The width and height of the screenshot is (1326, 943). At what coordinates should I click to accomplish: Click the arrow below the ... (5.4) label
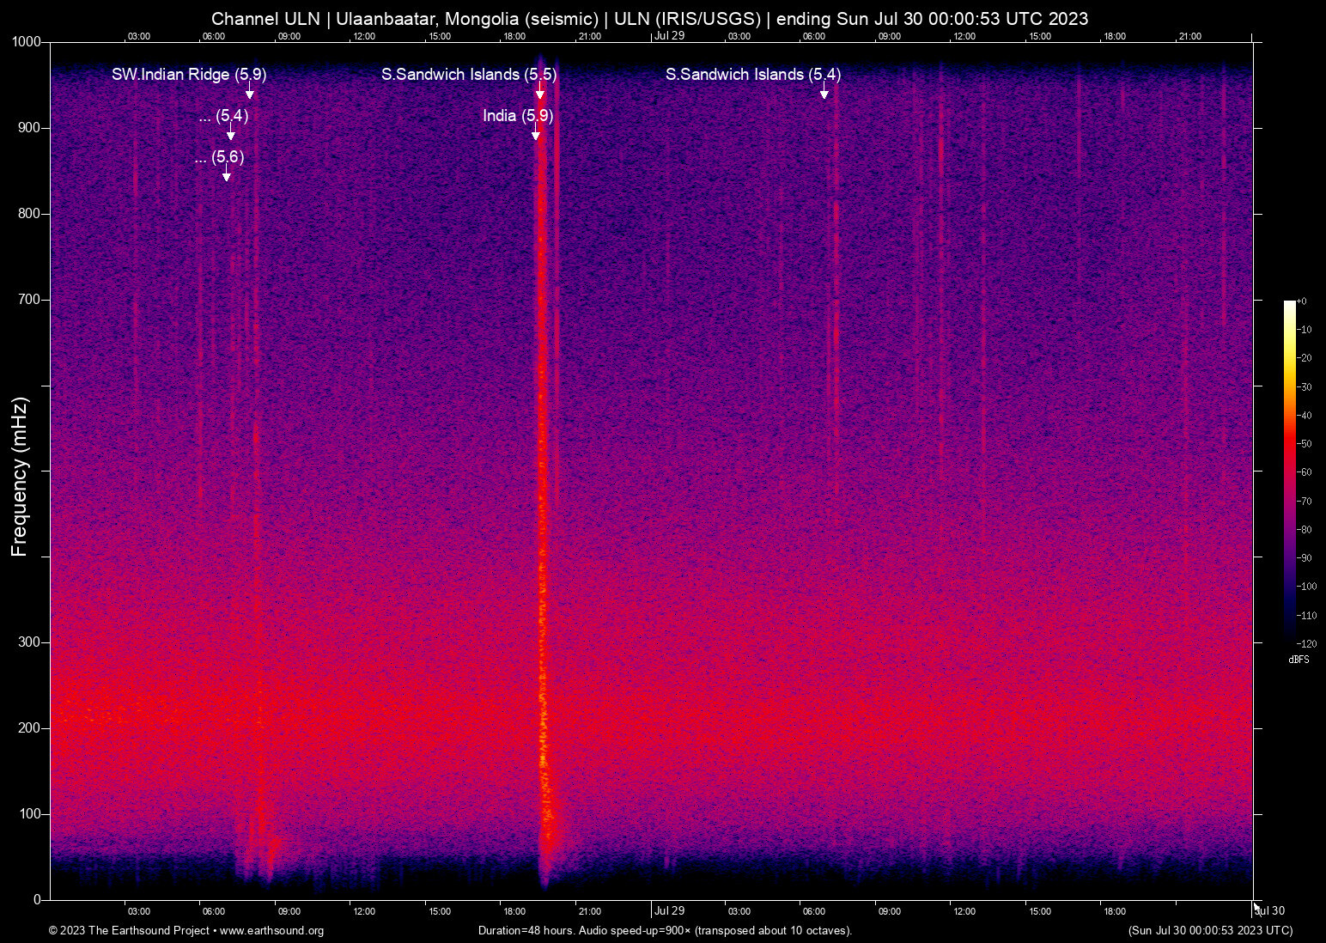[x=231, y=133]
